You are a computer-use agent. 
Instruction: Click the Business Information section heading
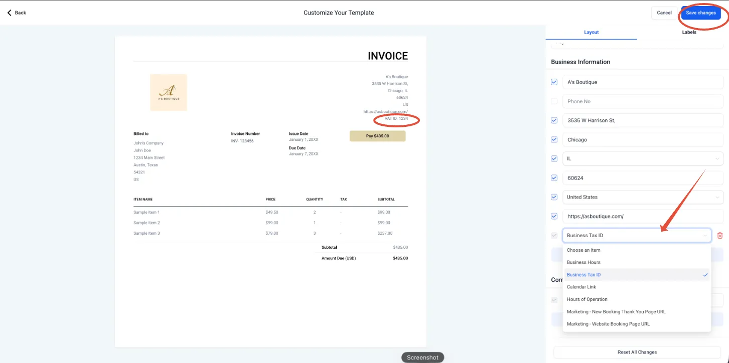pos(580,62)
